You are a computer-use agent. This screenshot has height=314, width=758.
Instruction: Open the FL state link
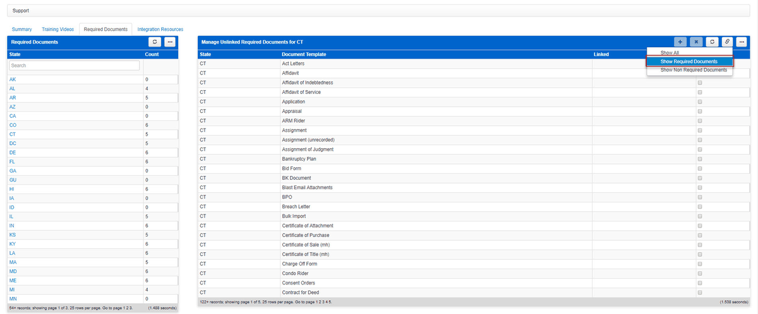tap(12, 161)
